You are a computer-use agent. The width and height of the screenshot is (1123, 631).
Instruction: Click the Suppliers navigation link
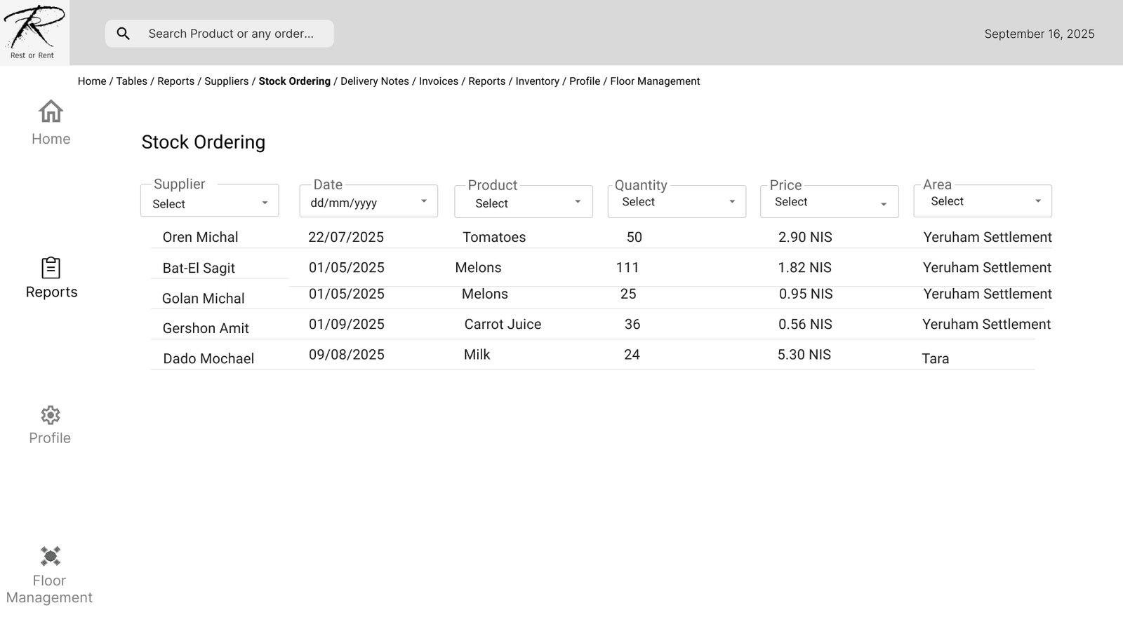[x=226, y=81]
